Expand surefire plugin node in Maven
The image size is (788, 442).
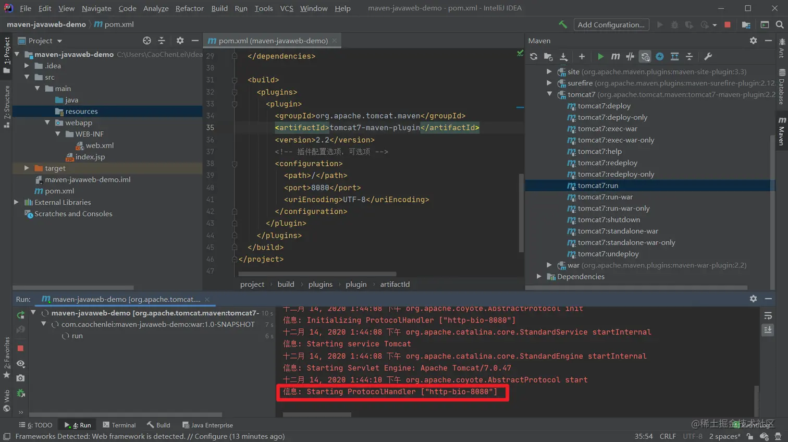point(549,83)
